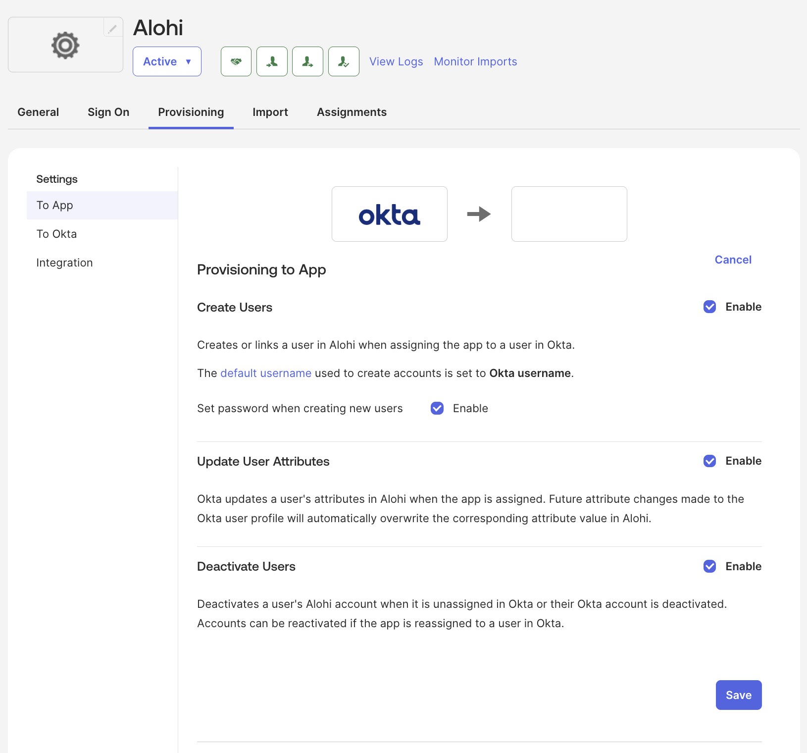Screen dimensions: 807x753
Task: Click the user with checkmark icon
Action: tap(344, 61)
